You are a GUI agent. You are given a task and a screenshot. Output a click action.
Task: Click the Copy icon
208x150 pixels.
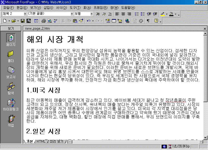click(x=69, y=21)
